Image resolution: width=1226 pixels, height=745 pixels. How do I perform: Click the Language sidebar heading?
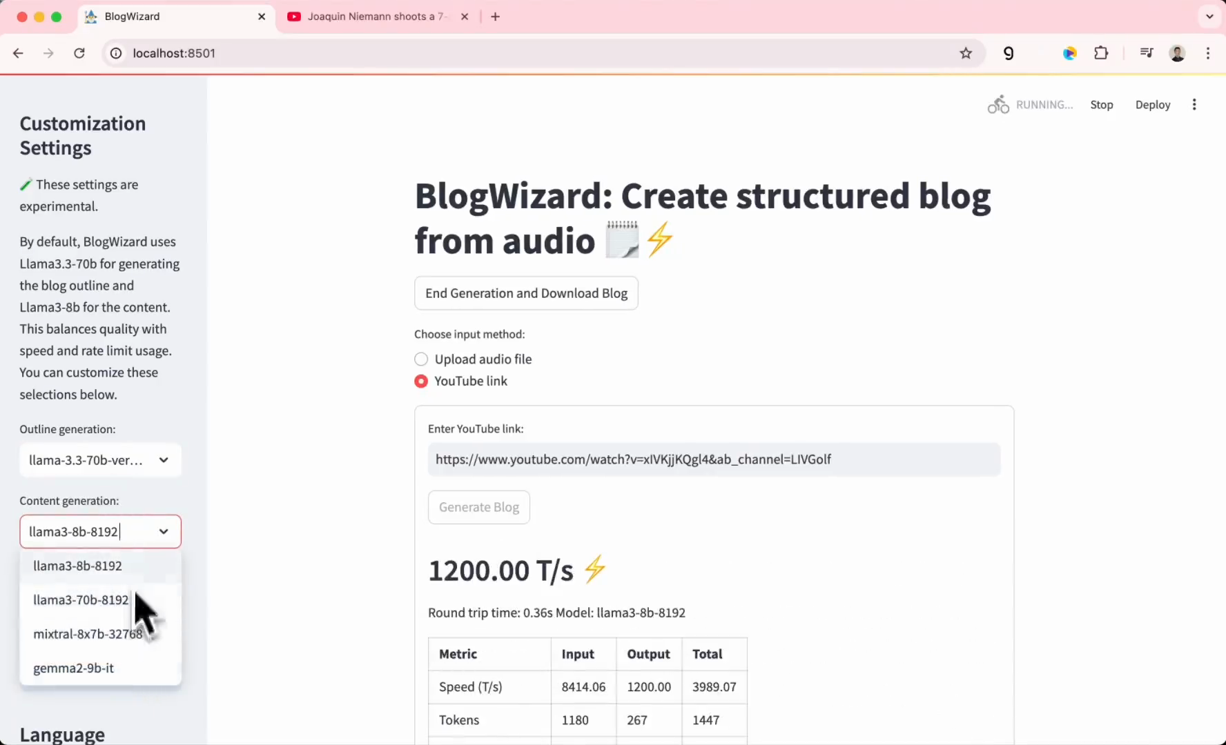click(x=62, y=735)
